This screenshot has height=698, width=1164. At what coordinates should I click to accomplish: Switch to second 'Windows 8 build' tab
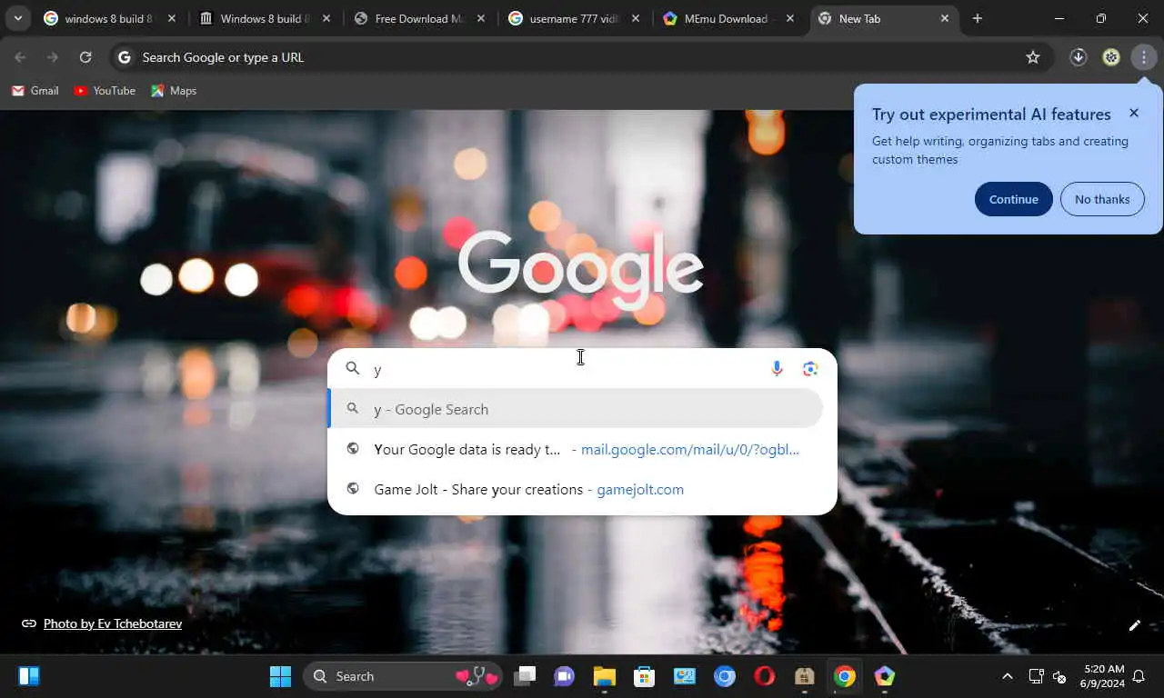click(265, 18)
